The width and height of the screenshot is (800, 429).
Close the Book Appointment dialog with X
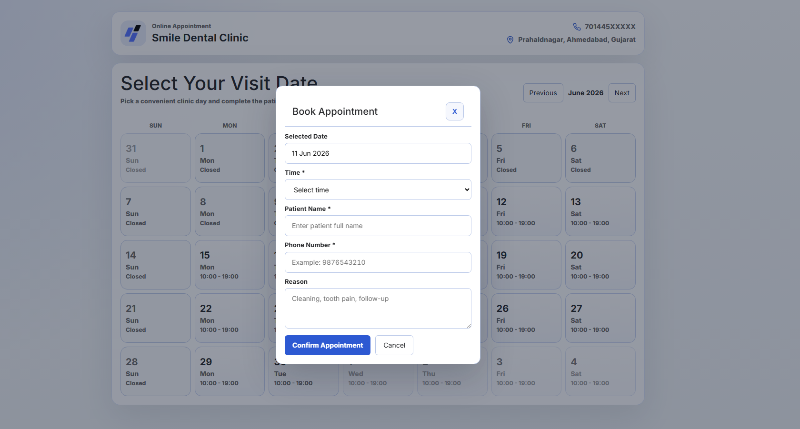(x=455, y=111)
